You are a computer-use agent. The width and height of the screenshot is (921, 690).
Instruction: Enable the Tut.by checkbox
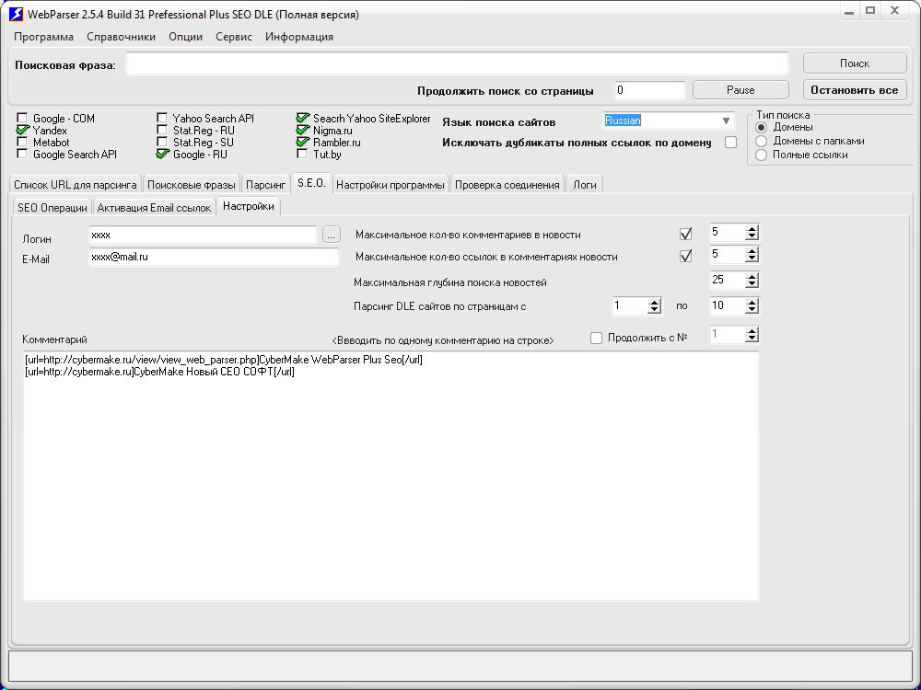pyautogui.click(x=302, y=154)
